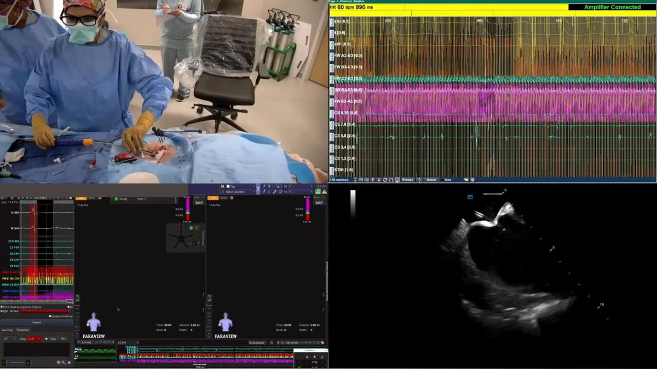This screenshot has height=369, width=657.
Task: Click the CS 5,6 channel label in recording
Action: click(x=344, y=136)
